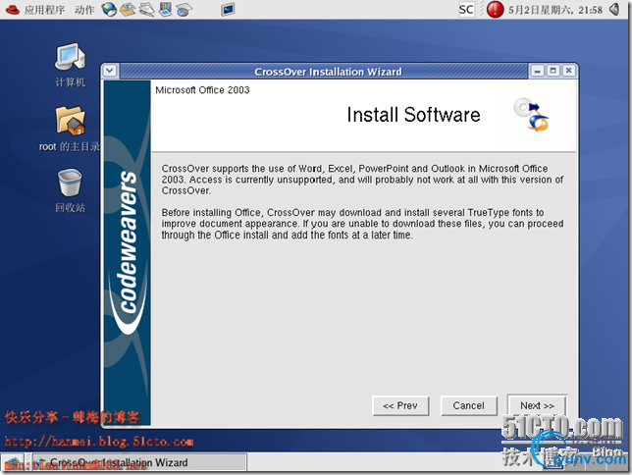Click the CD install software icon
This screenshot has height=475, width=632.
coord(532,115)
